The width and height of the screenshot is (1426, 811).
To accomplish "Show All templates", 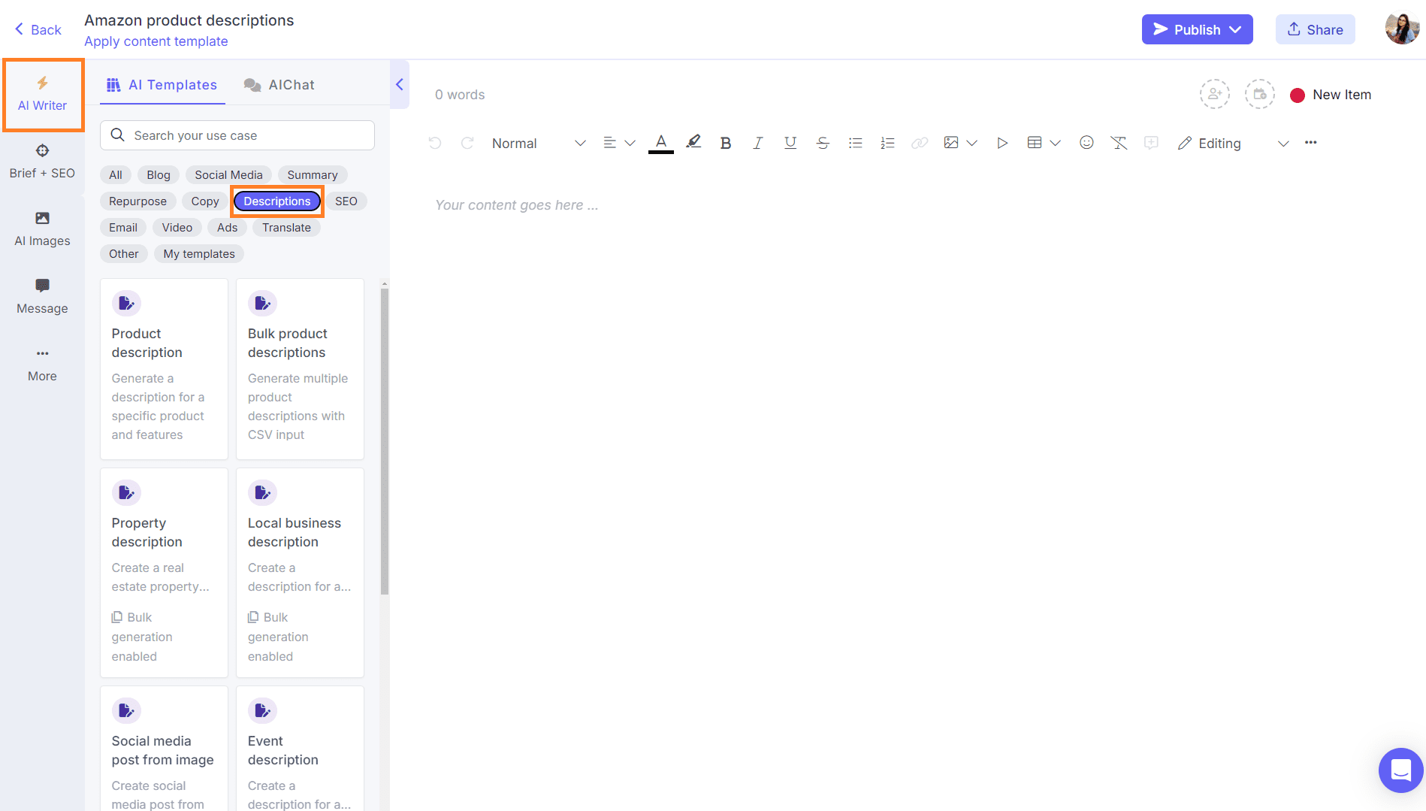I will pyautogui.click(x=116, y=174).
